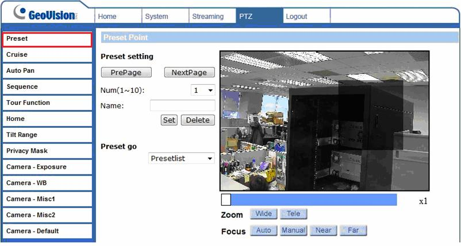The width and height of the screenshot is (461, 246).
Task: Open Camera - WB settings
Action: tap(47, 183)
